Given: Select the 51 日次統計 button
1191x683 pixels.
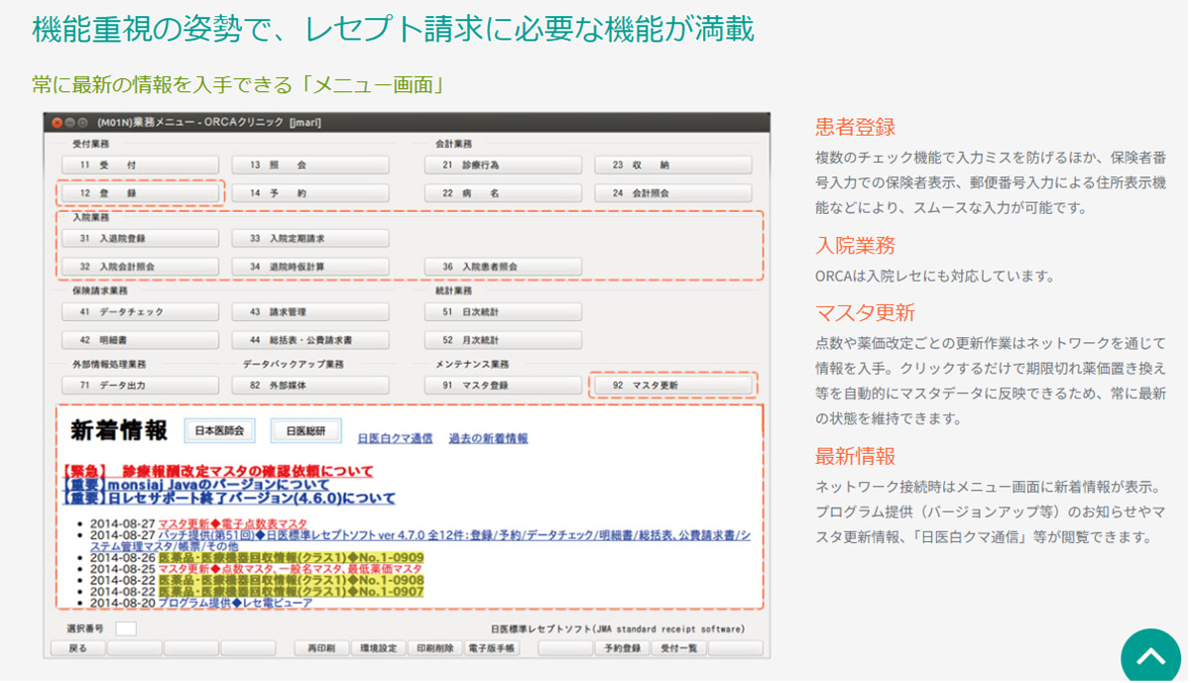Looking at the screenshot, I should tap(503, 312).
